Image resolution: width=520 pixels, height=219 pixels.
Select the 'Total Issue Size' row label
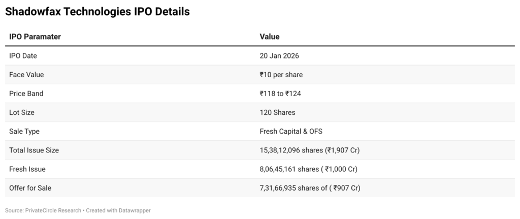[34, 150]
